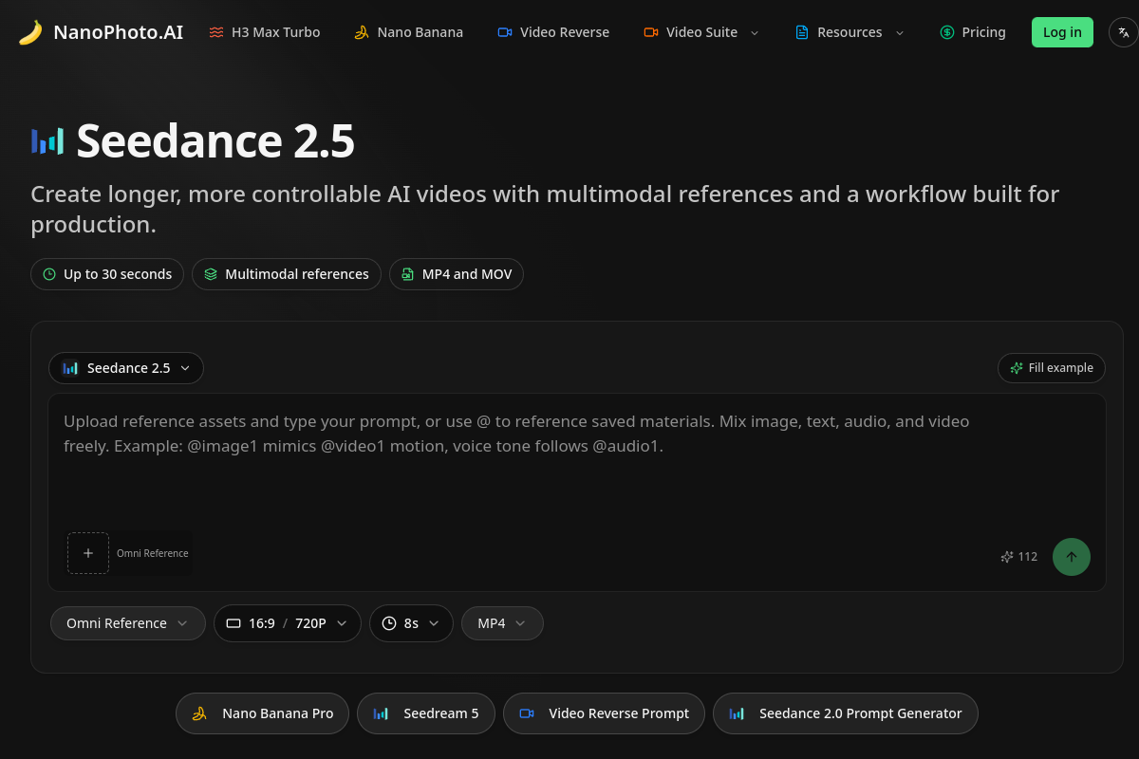Add a reference with the plus icon

point(88,553)
